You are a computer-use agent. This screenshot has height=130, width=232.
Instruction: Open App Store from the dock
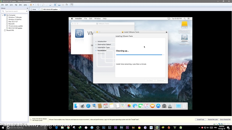click(x=158, y=106)
